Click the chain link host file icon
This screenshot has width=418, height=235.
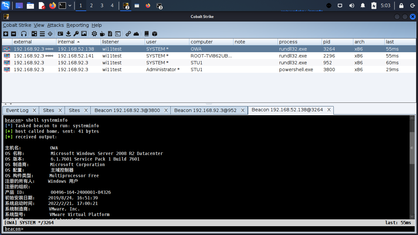tap(128, 34)
